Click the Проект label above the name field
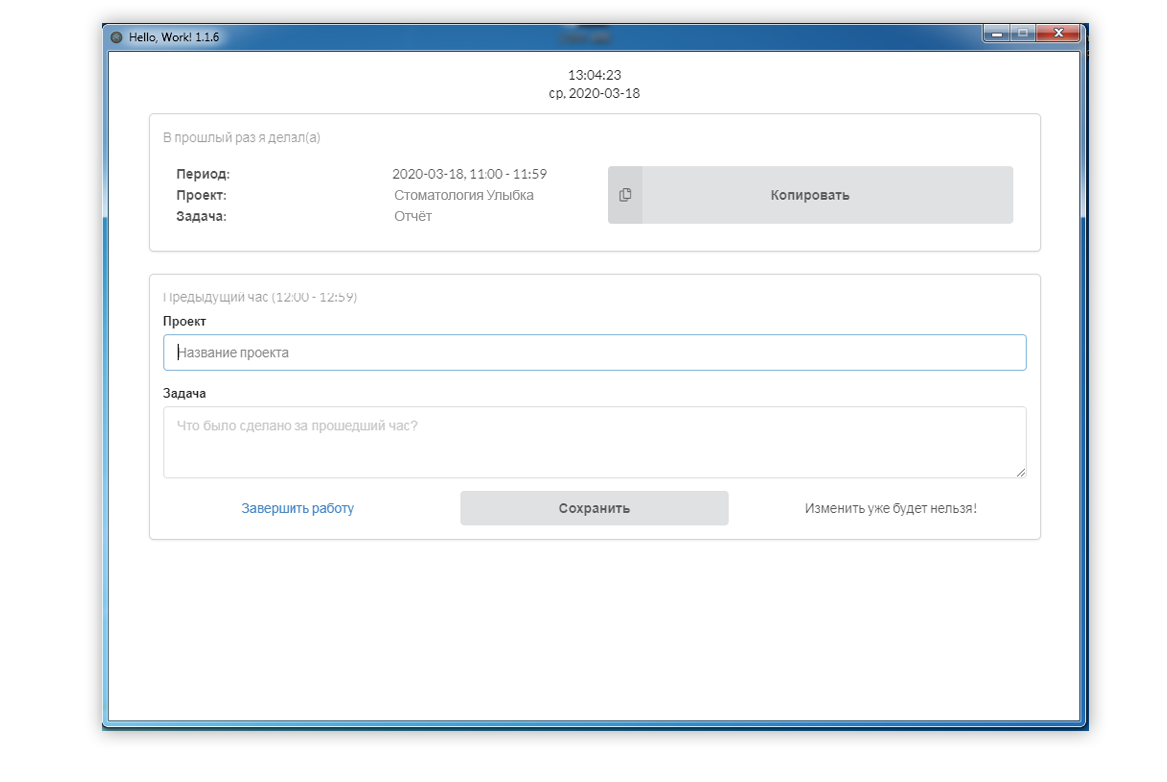Image resolution: width=1167 pixels, height=782 pixels. (x=185, y=321)
